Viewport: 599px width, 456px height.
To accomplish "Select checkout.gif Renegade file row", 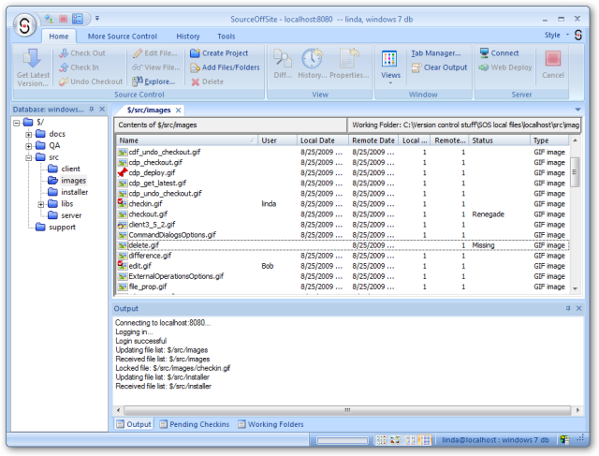I will pyautogui.click(x=343, y=214).
